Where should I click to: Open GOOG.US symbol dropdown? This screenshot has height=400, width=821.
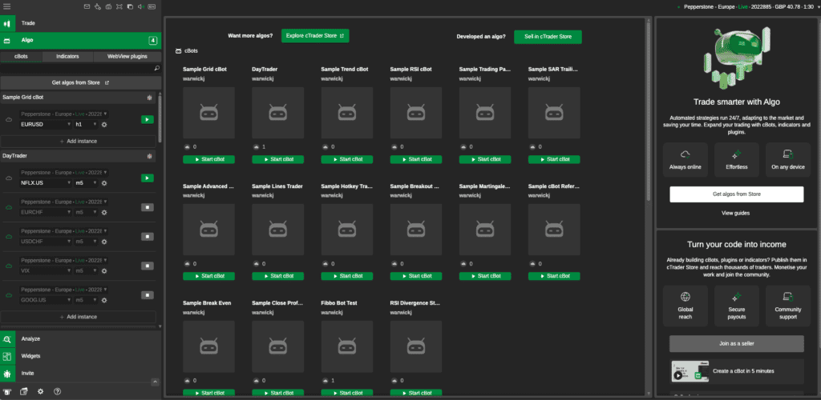[46, 300]
